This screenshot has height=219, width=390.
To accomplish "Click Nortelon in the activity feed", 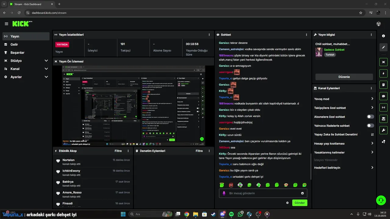I will click(69, 160).
